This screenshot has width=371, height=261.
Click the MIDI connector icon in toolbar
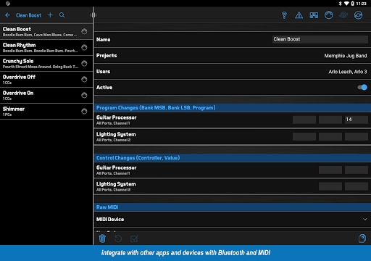click(328, 15)
